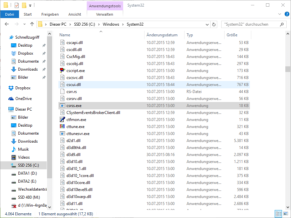
Task: Select OneDrive in the navigation pane
Action: (x=24, y=99)
